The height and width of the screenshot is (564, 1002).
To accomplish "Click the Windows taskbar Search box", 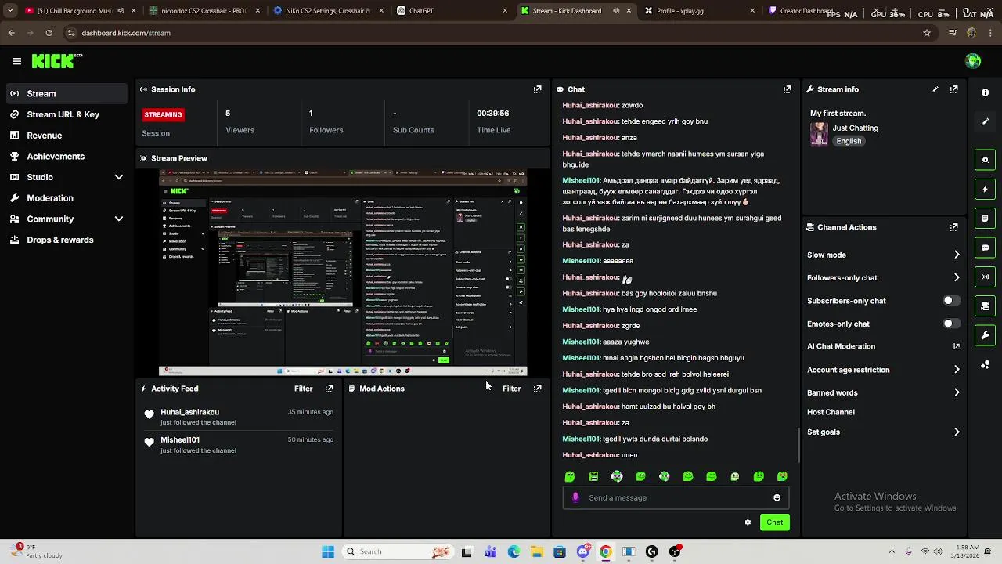I will tap(398, 551).
